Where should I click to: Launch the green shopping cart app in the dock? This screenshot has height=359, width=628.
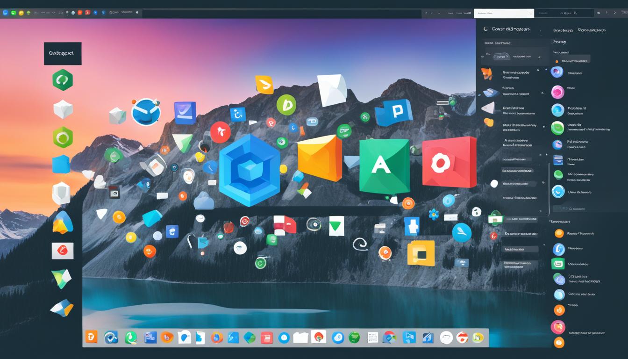tap(354, 337)
